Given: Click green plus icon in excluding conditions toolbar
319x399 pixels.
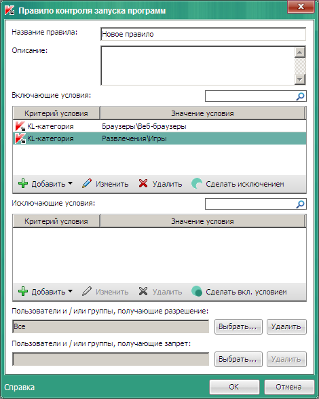Looking at the screenshot, I should pyautogui.click(x=23, y=291).
